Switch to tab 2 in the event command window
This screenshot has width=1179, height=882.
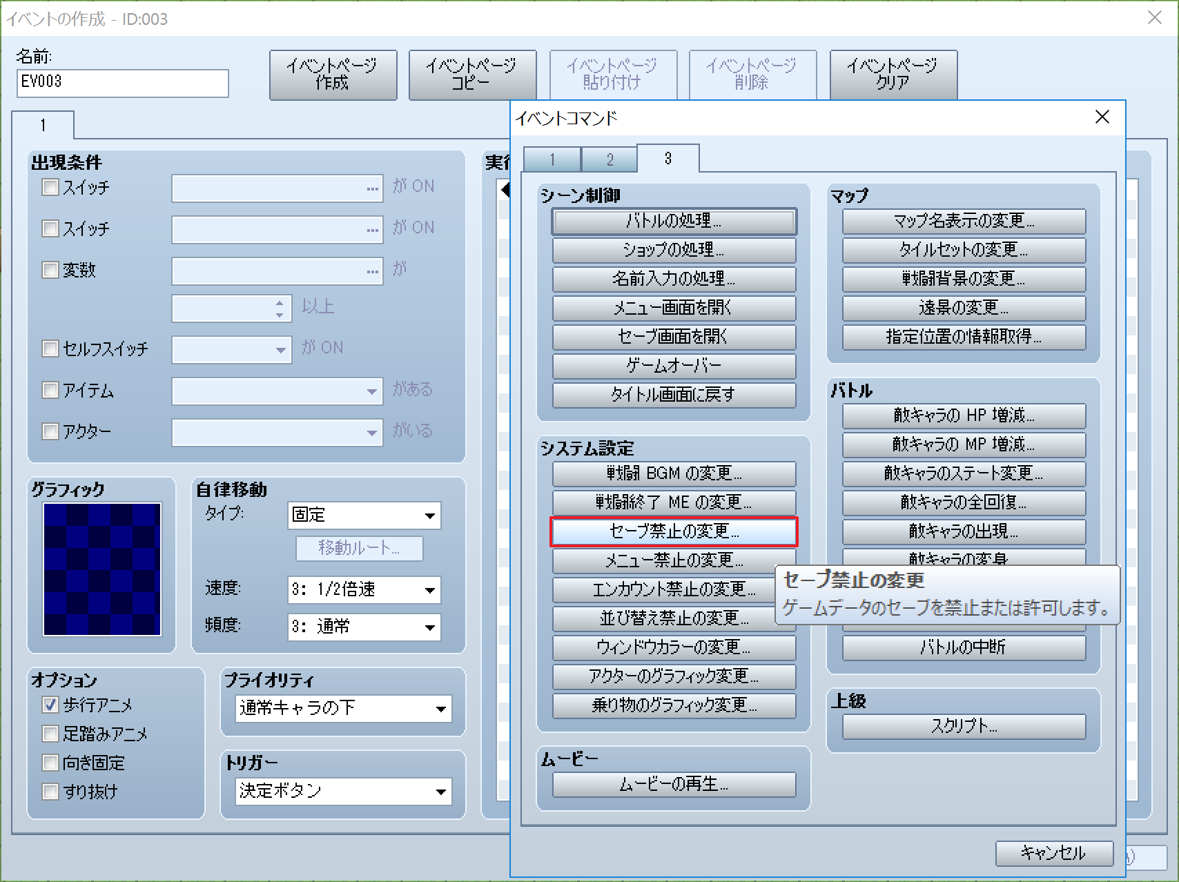pos(609,159)
